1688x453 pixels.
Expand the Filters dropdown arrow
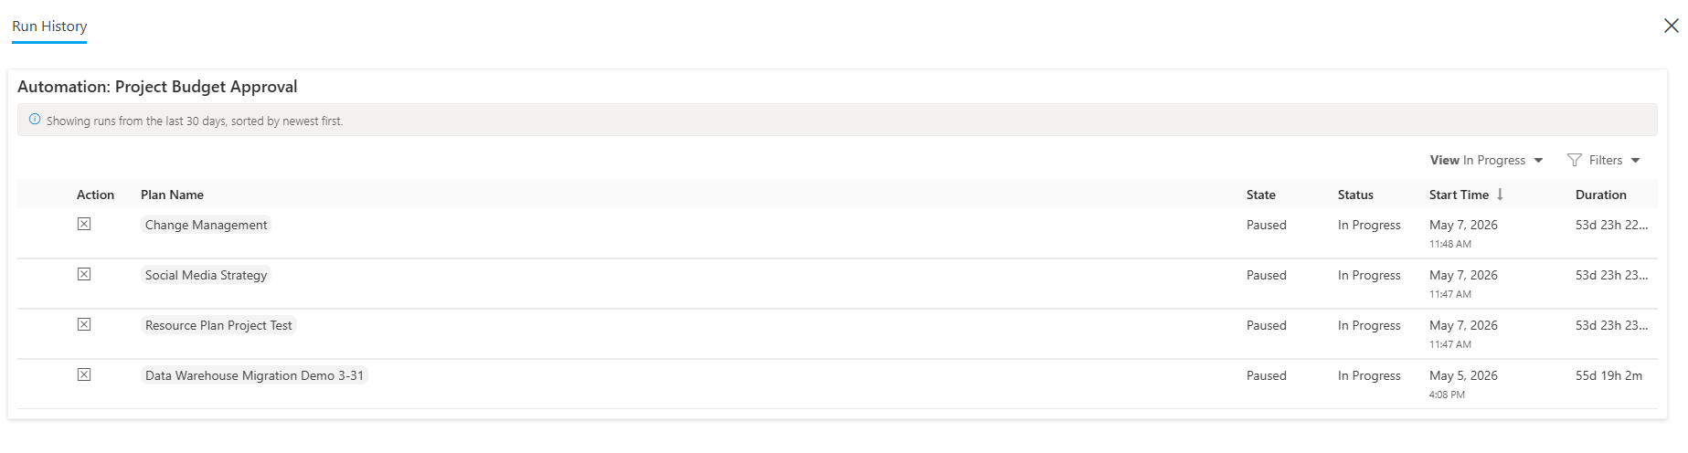[1635, 161]
